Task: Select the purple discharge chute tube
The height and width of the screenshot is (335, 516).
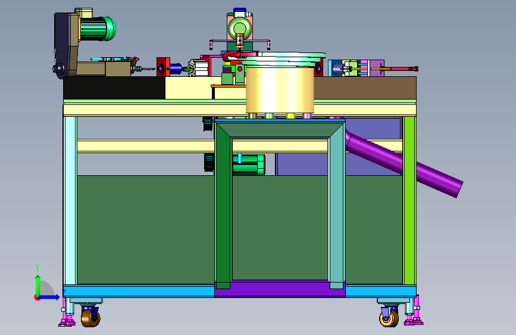Action: (404, 163)
